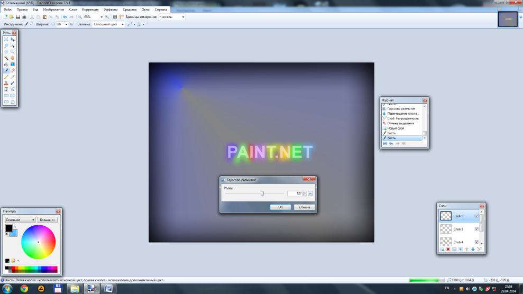Viewport: 523px width, 294px height.
Task: Open the Основной color selector dropdown
Action: pos(20,220)
